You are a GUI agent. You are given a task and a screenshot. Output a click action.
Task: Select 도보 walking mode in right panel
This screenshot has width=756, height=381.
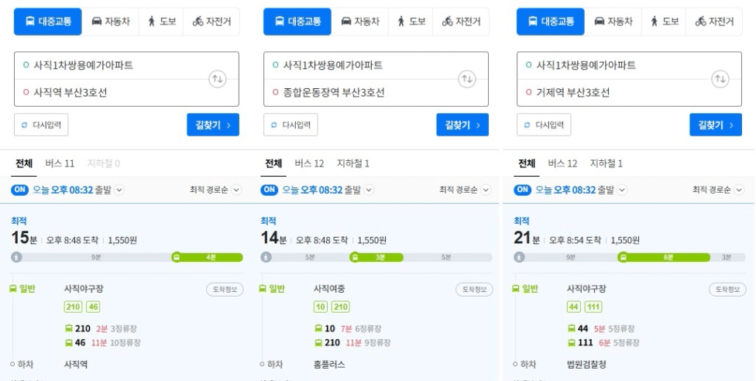[x=665, y=22]
